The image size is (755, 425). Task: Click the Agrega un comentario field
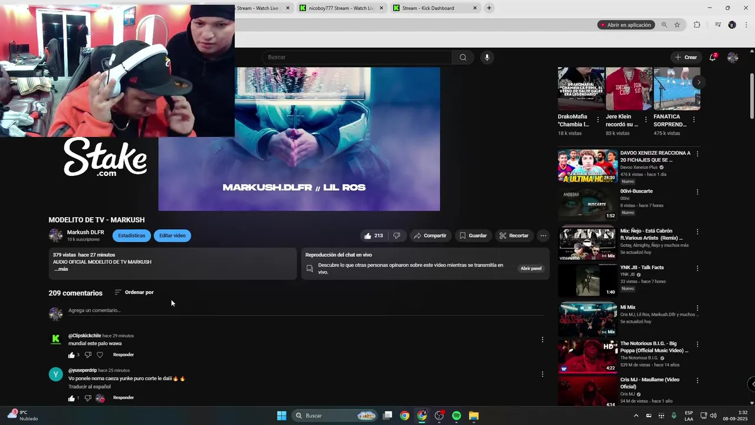coord(306,310)
